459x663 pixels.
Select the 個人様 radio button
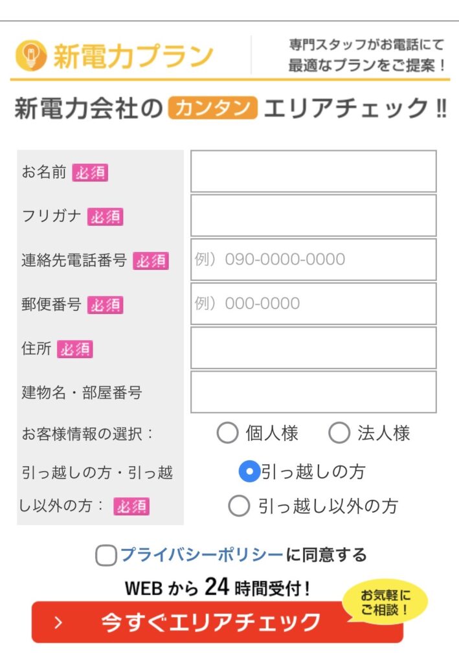click(227, 433)
